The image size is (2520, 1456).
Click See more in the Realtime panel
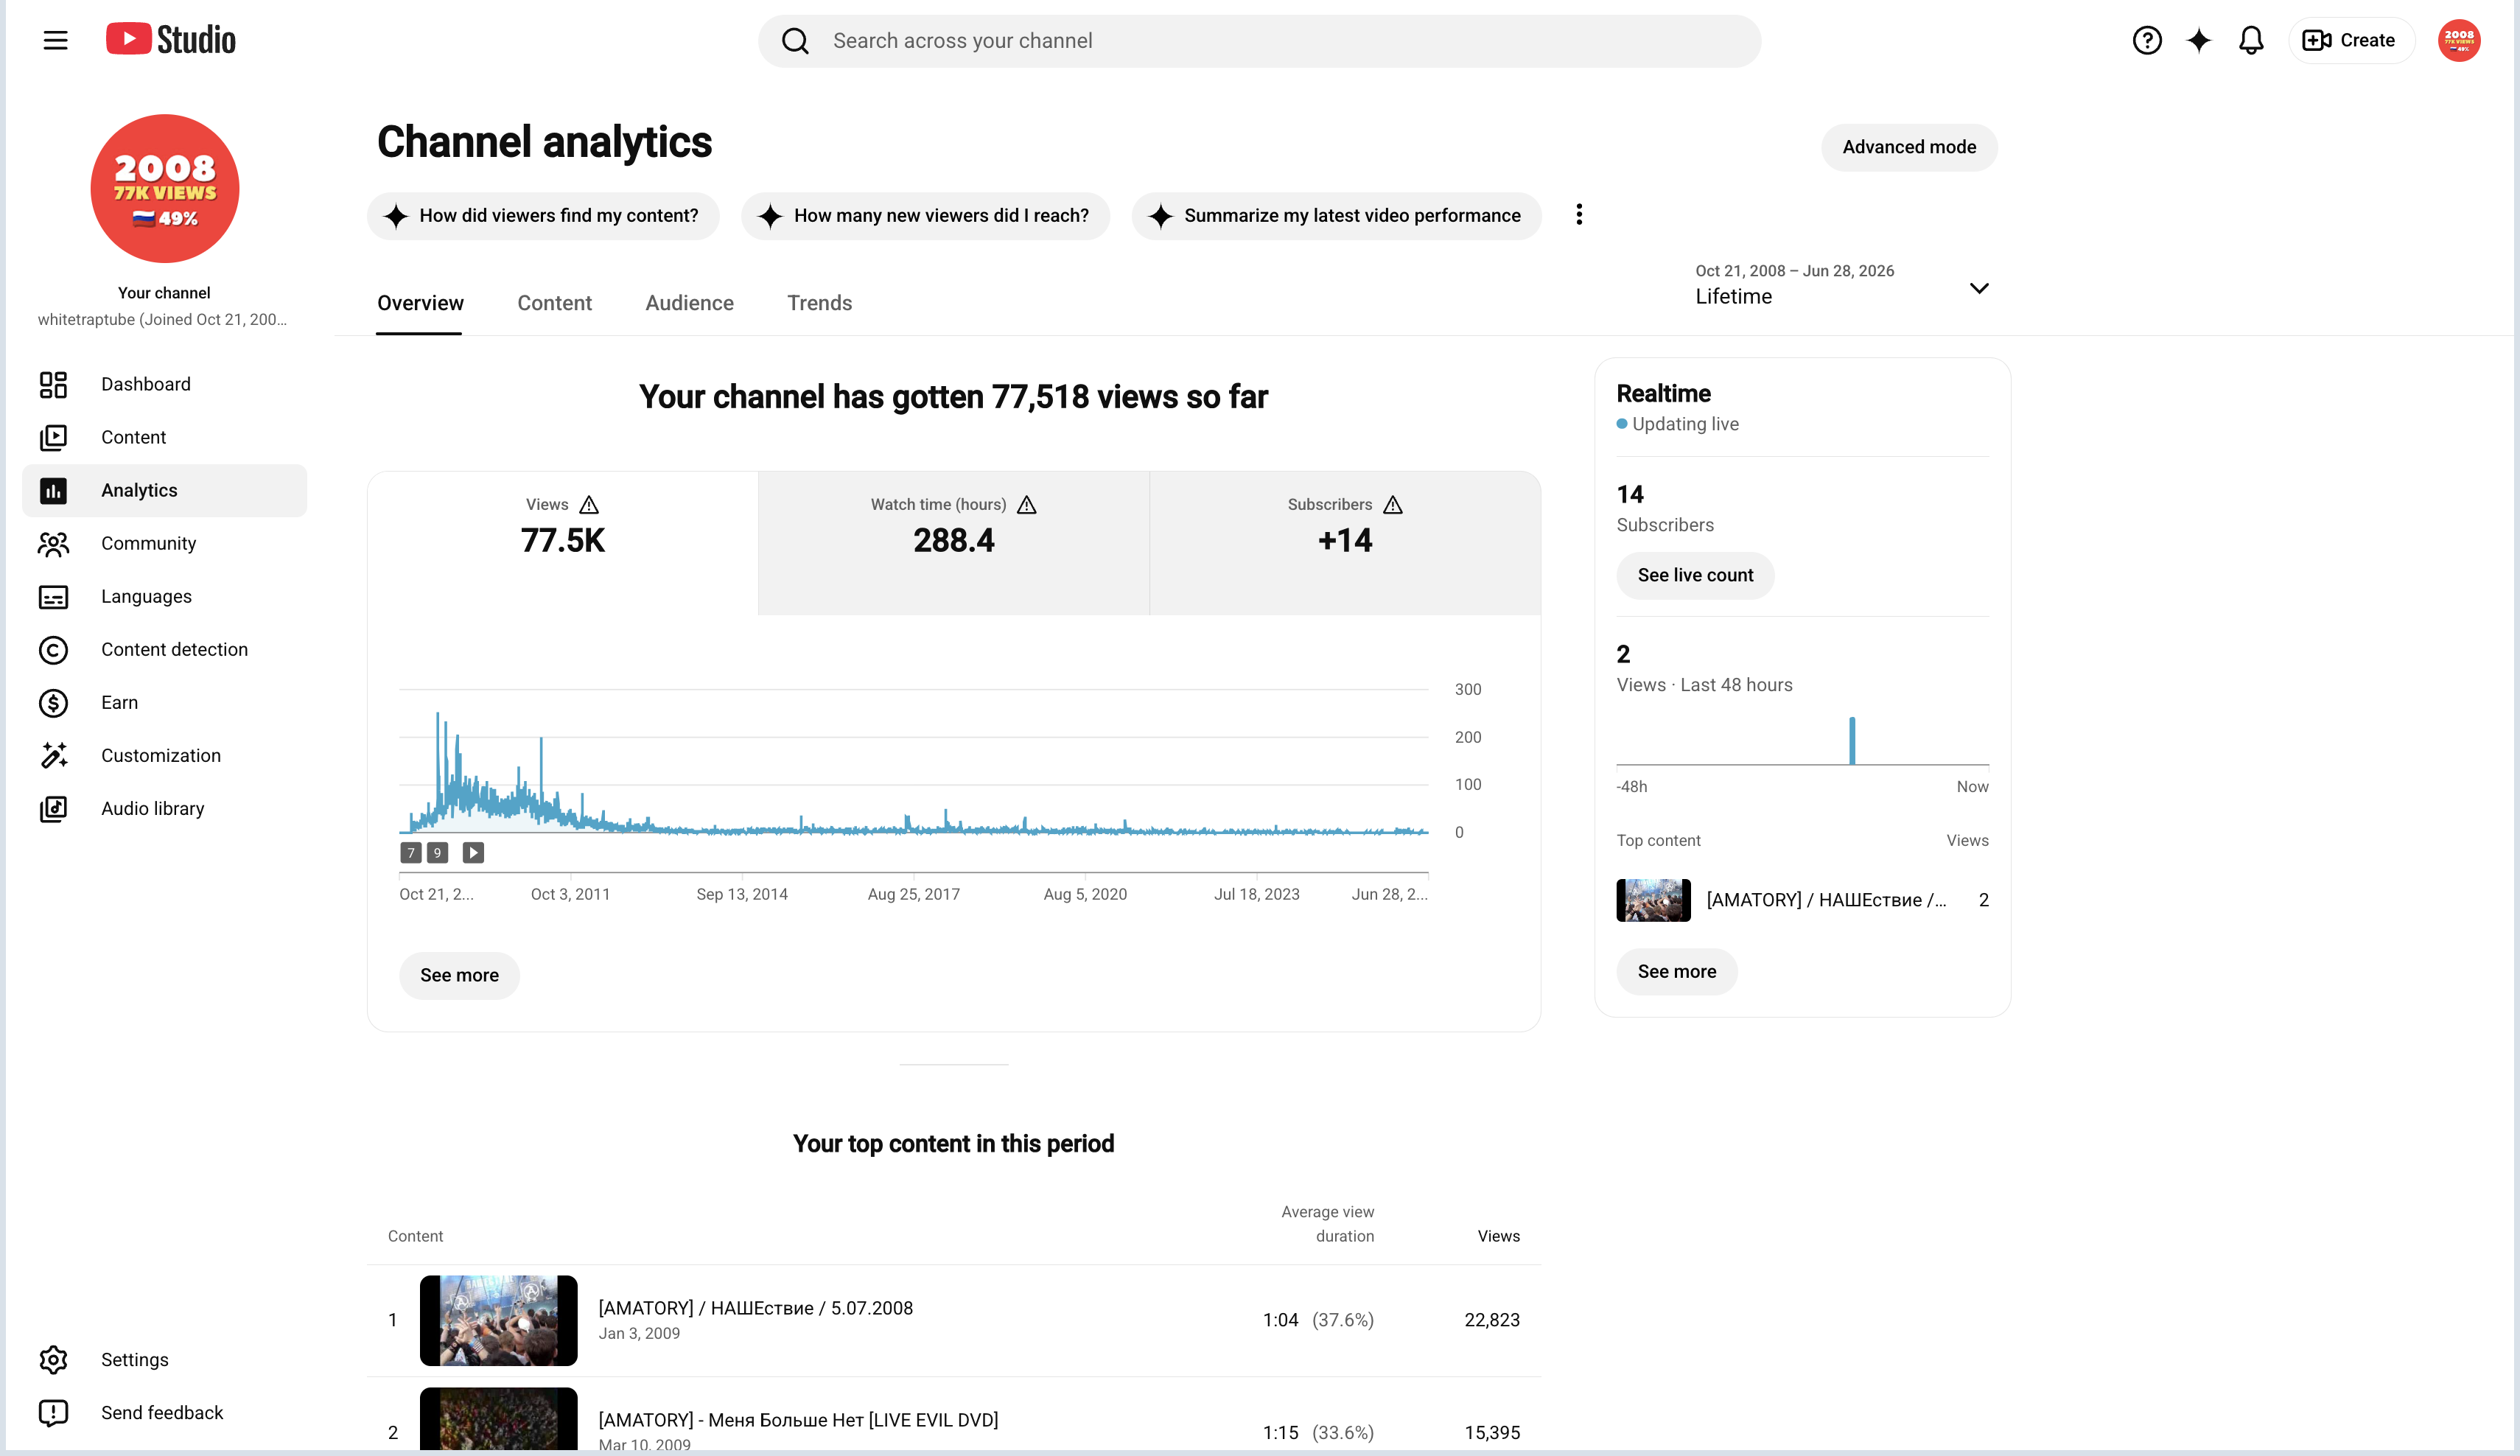(x=1676, y=971)
